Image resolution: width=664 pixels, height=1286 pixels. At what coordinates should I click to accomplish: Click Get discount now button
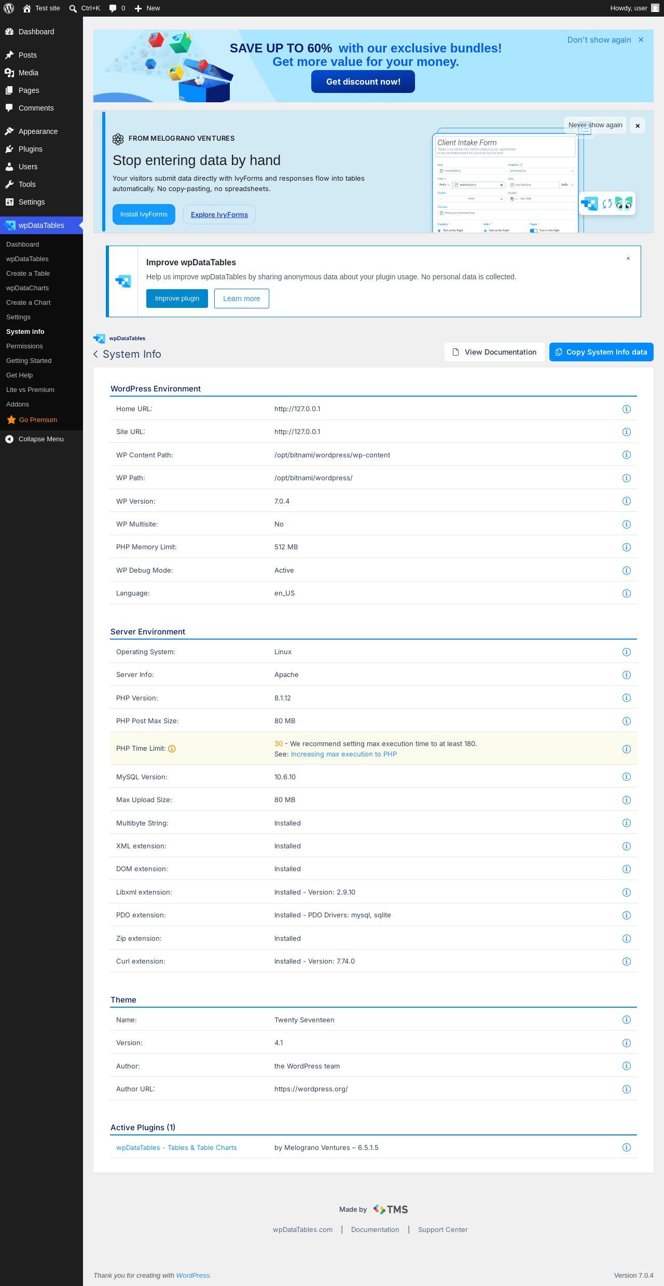(363, 82)
